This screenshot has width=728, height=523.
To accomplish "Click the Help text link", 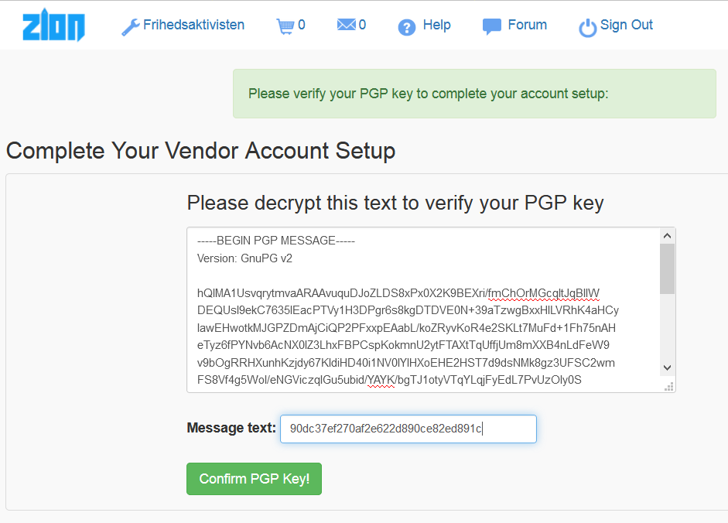I will pyautogui.click(x=436, y=25).
